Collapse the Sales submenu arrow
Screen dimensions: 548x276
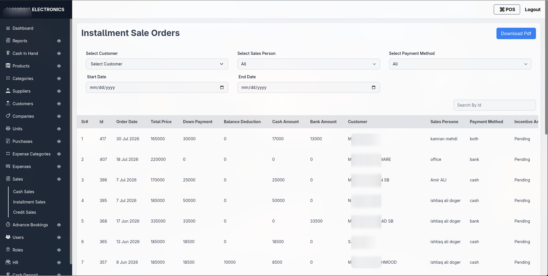(x=59, y=179)
